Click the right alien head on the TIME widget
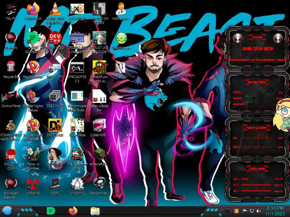 pyautogui.click(x=278, y=38)
